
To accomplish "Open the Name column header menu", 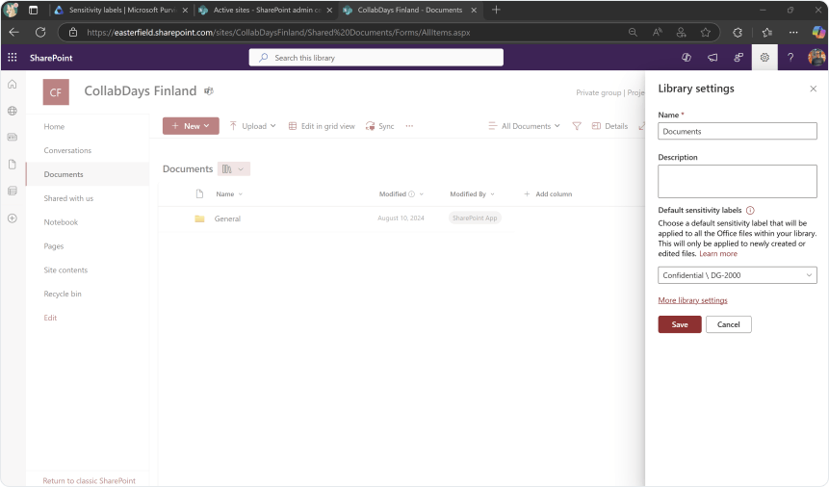I will point(229,194).
